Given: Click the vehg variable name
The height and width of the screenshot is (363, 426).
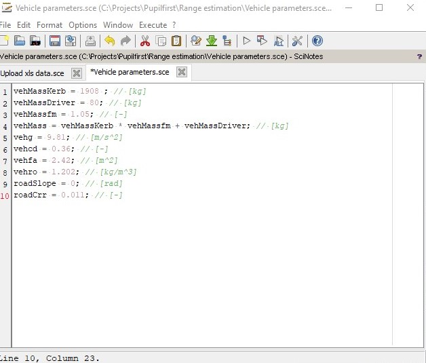Looking at the screenshot, I should click(23, 137).
